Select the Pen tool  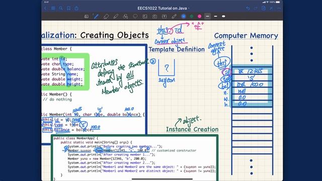point(96,17)
